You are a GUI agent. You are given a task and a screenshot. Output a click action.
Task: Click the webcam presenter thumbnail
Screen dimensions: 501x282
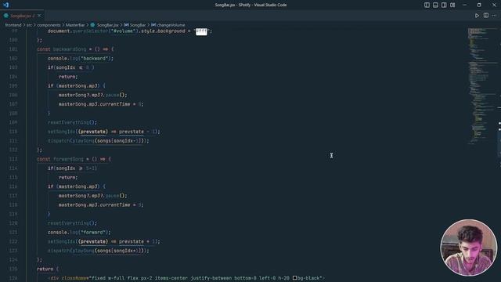pos(468,248)
